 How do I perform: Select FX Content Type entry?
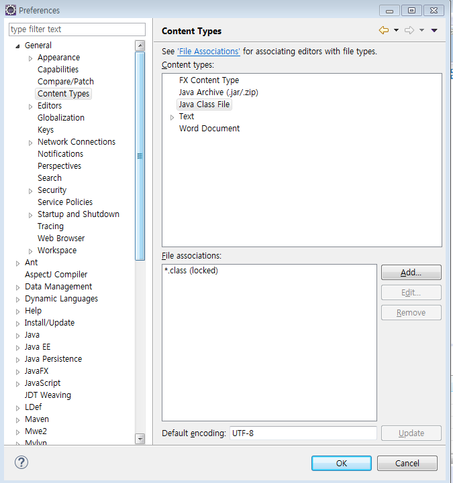(x=209, y=80)
